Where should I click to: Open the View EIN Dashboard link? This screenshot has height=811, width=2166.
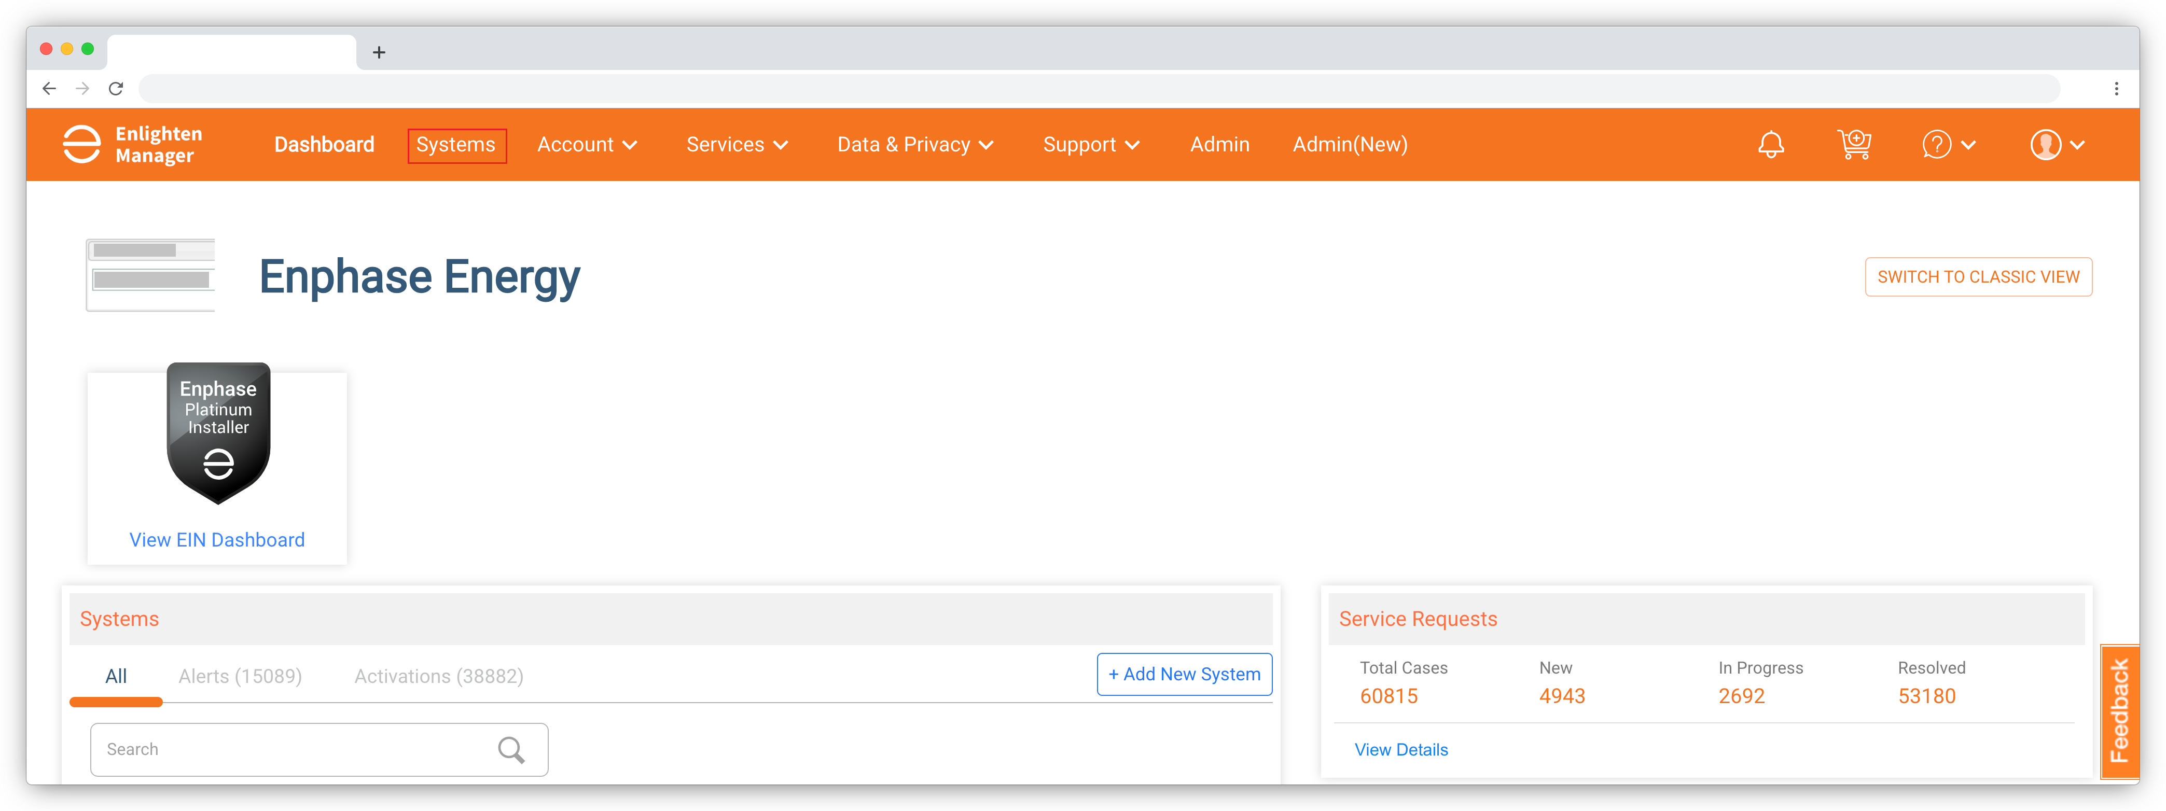click(x=217, y=540)
